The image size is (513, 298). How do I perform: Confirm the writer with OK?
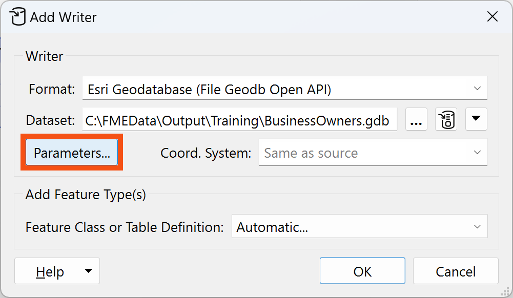pyautogui.click(x=362, y=271)
